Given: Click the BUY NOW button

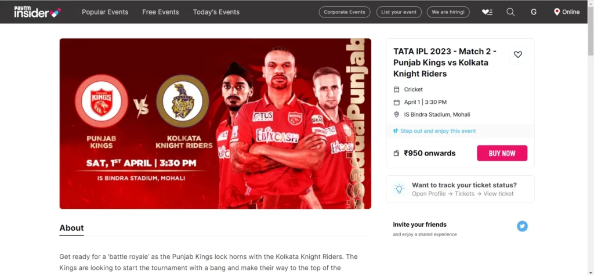Looking at the screenshot, I should (502, 153).
